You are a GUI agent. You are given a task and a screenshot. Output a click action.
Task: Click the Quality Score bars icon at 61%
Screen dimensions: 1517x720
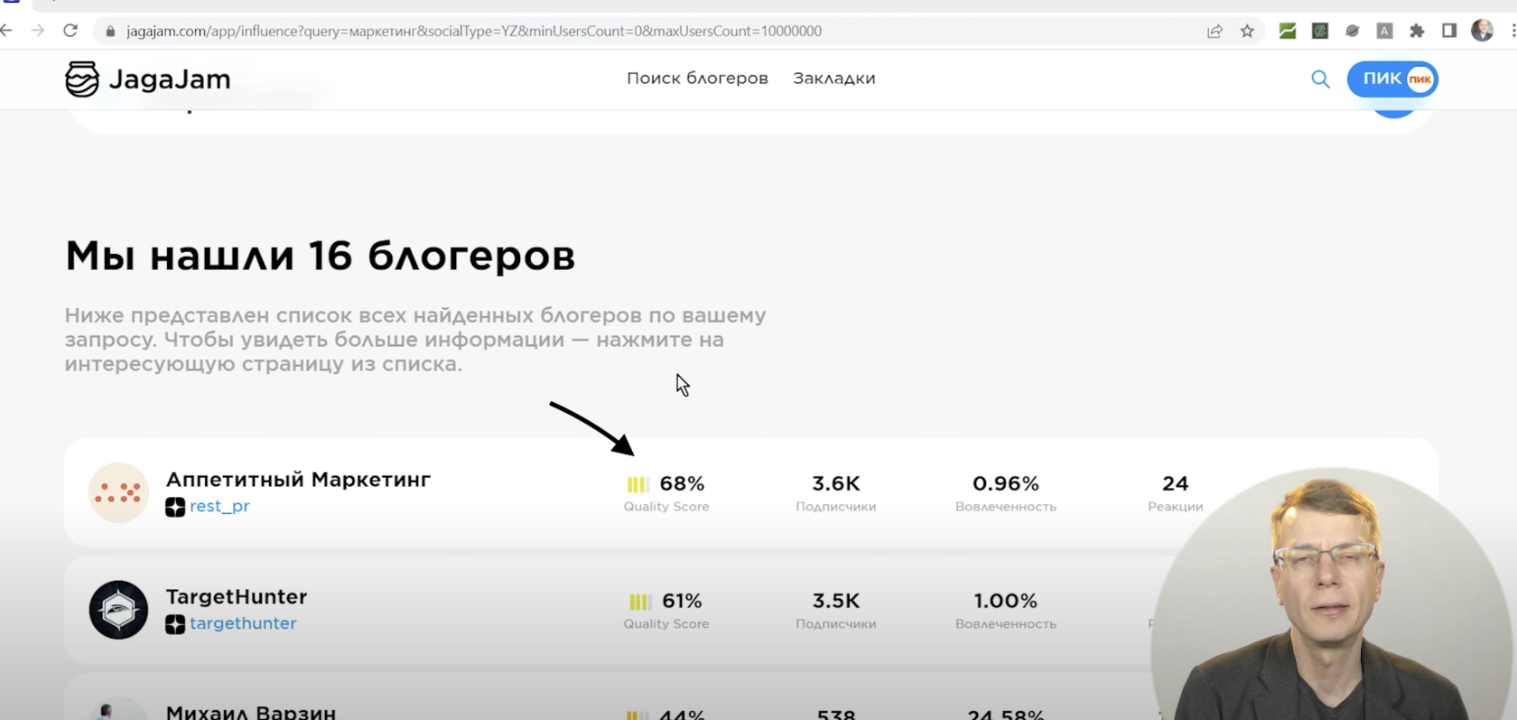pyautogui.click(x=640, y=602)
